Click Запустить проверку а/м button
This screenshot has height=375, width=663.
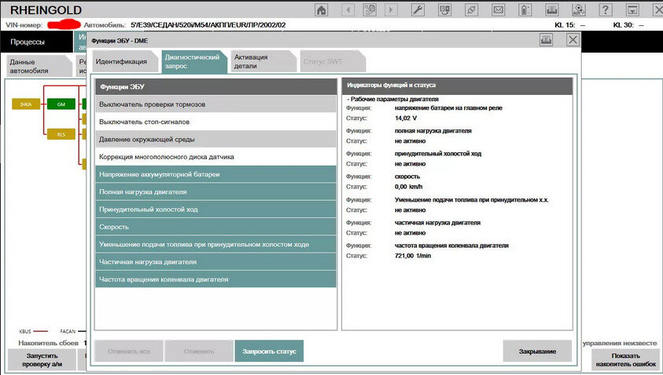coord(42,360)
